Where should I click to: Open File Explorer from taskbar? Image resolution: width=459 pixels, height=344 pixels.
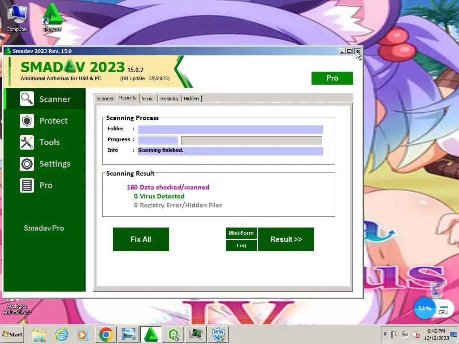pyautogui.click(x=39, y=334)
